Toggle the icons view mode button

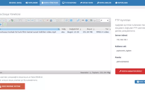click(x=91, y=20)
